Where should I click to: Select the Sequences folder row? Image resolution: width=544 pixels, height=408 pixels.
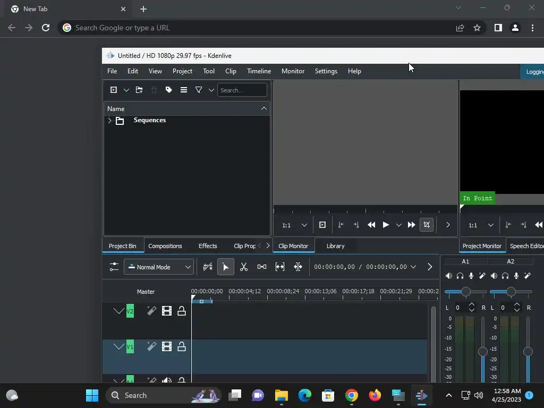(186, 121)
